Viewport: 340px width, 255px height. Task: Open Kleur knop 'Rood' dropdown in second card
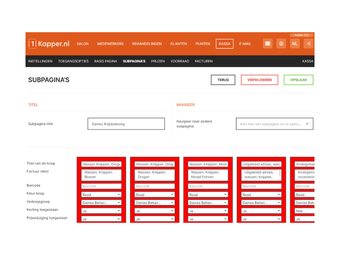click(155, 195)
